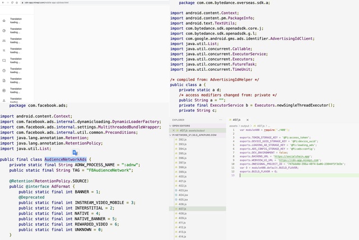This screenshot has height=240, width=359.
Task: Click the browser forward arrow
Action: point(7,2)
